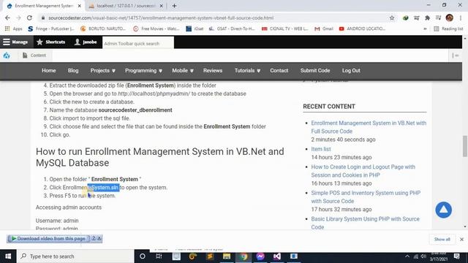Open the Manage admin menu
The image size is (468, 263).
click(x=15, y=42)
